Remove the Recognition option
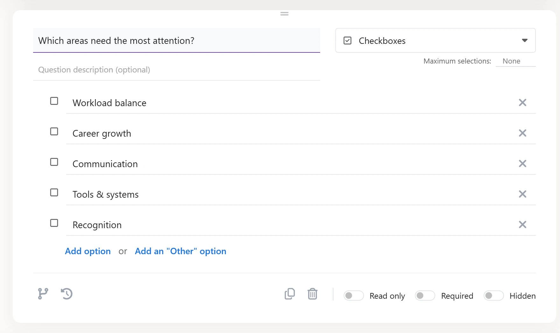 pyautogui.click(x=522, y=224)
